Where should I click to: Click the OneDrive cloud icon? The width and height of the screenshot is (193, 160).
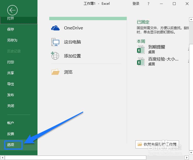point(55,28)
